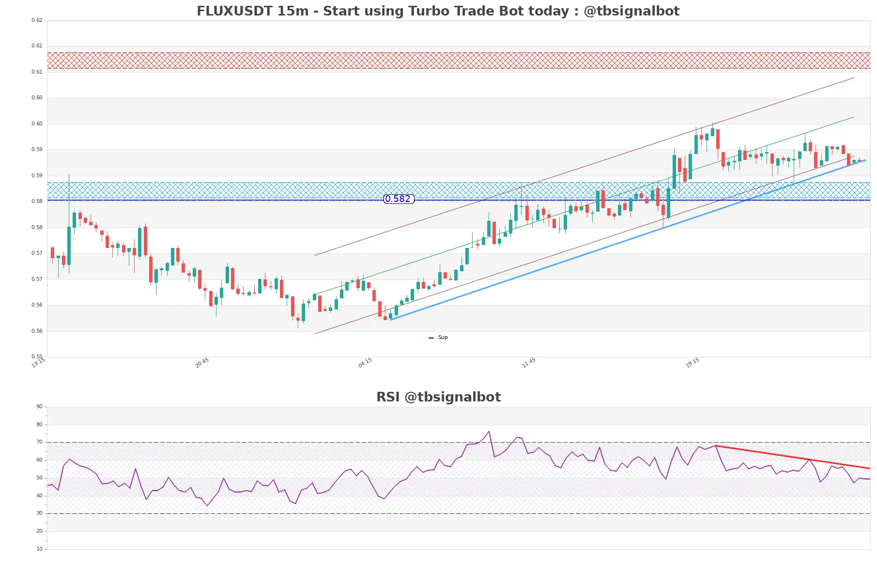Click the RSI 10 axis label
This screenshot has width=877, height=585.
(x=39, y=549)
